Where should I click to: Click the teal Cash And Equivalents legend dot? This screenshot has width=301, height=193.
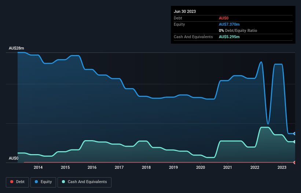tap(63, 182)
